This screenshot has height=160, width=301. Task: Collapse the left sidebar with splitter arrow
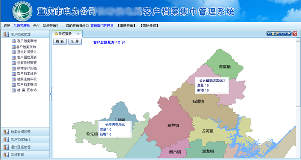pyautogui.click(x=51, y=94)
